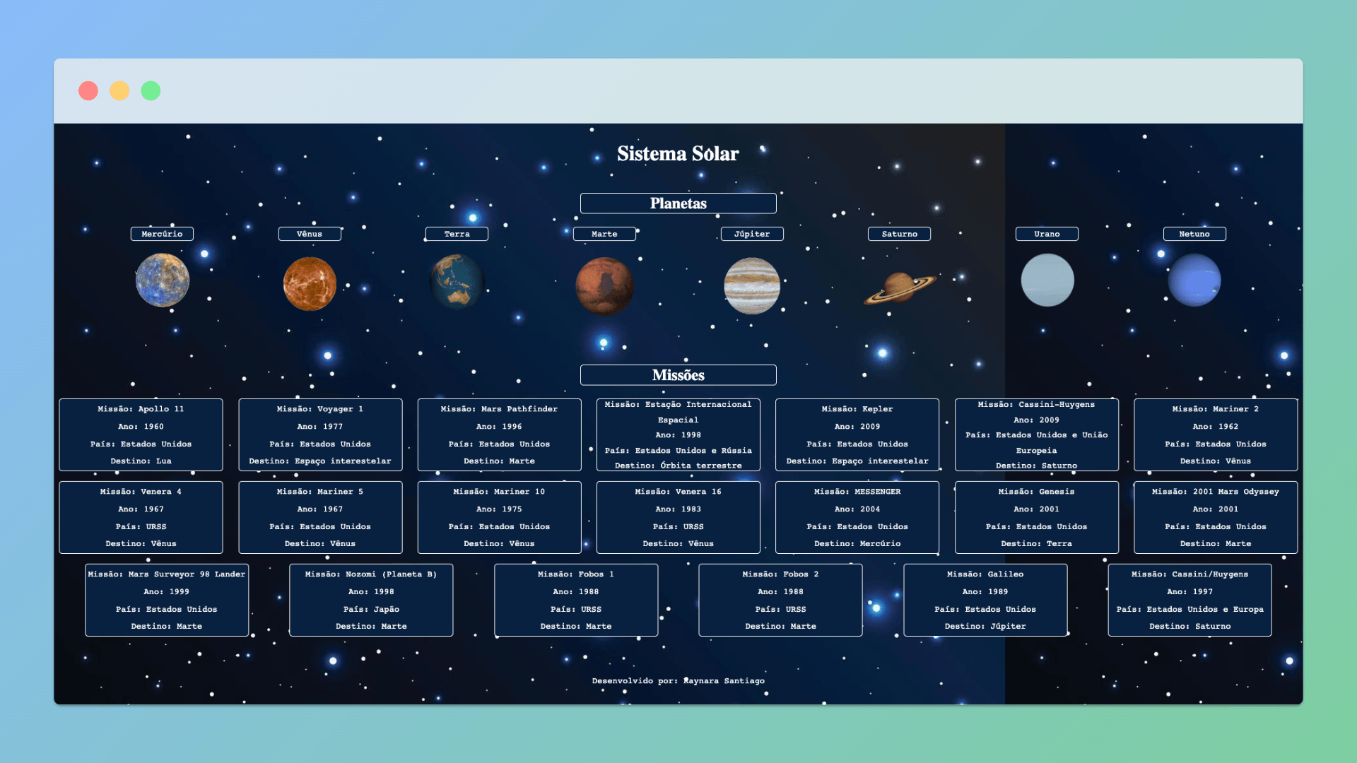Select the Earth globe image
The height and width of the screenshot is (763, 1357).
click(x=457, y=282)
